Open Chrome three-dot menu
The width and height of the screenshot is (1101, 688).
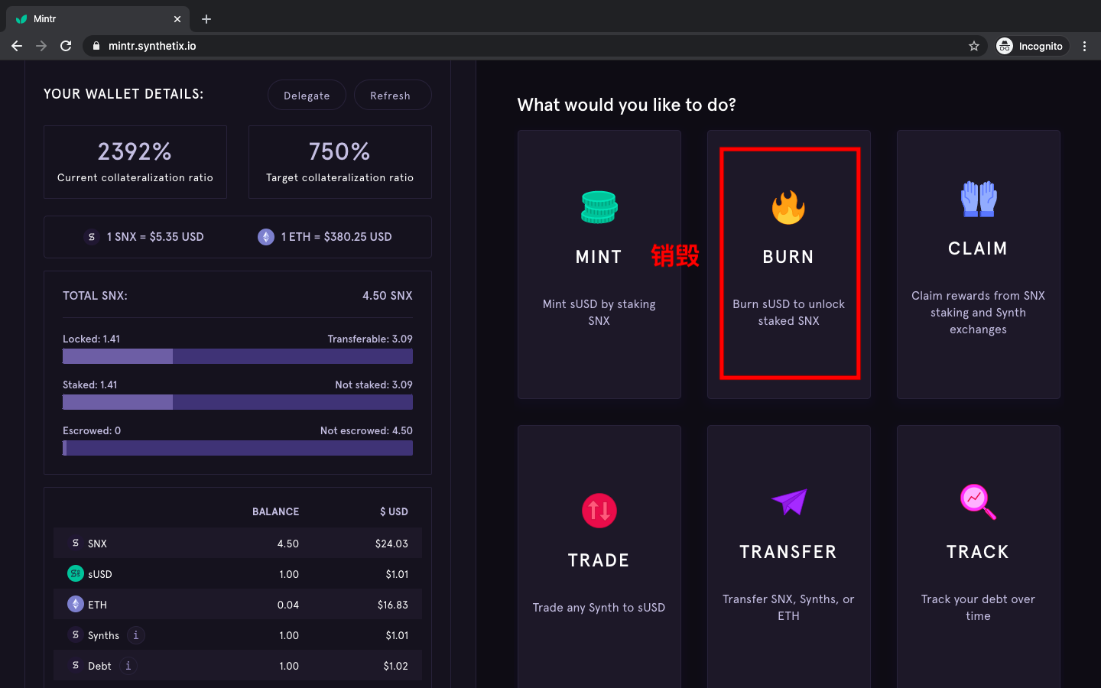(1084, 46)
